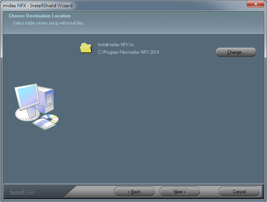Image resolution: width=267 pixels, height=202 pixels.
Task: Proceed by clicking Next
Action: 180,192
